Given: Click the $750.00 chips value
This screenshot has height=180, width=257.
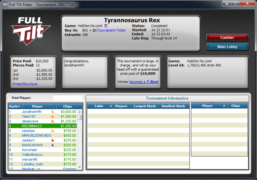Looking at the screenshot, I should tap(70, 131).
